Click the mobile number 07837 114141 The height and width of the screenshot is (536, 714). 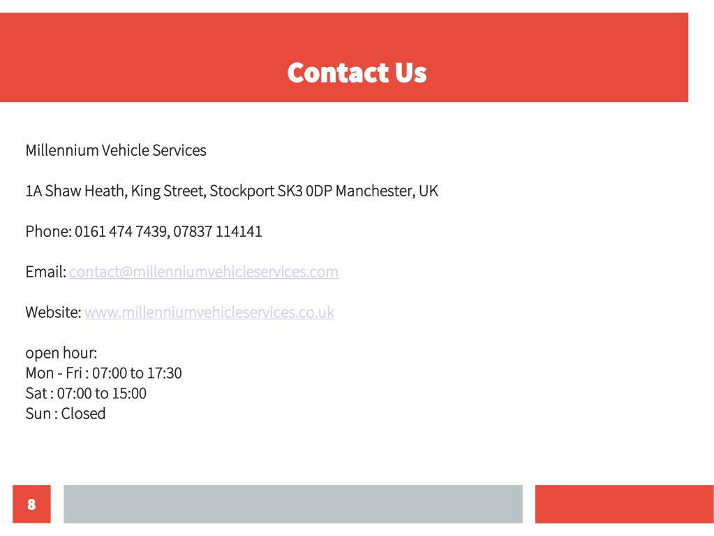click(x=218, y=231)
